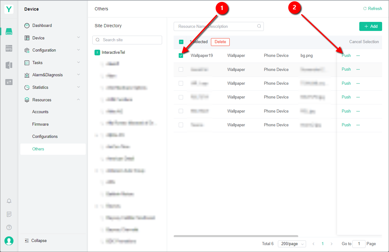Image resolution: width=389 pixels, height=252 pixels.
Task: Go to the Dashboard menu item
Action: tap(42, 26)
